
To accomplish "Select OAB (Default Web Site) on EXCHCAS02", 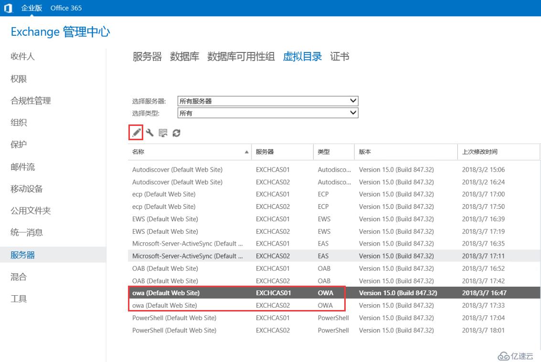I will (x=334, y=280).
